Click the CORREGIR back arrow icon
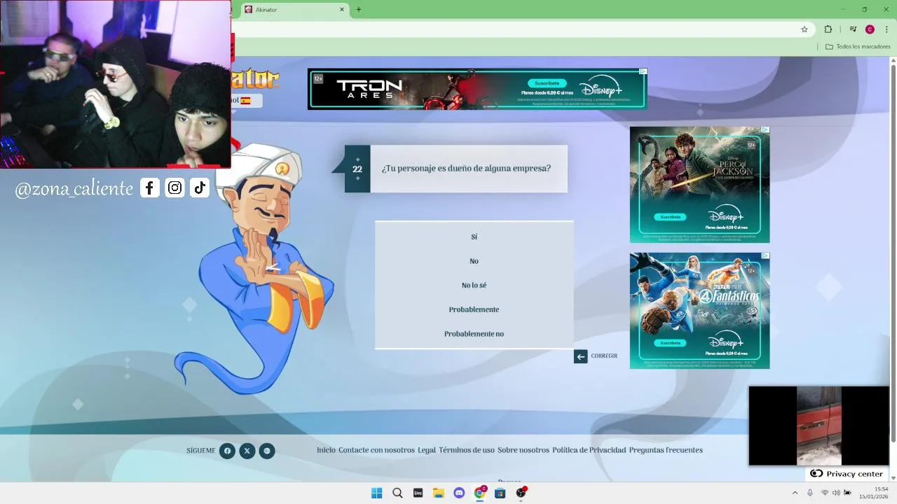Image resolution: width=897 pixels, height=504 pixels. 580,356
